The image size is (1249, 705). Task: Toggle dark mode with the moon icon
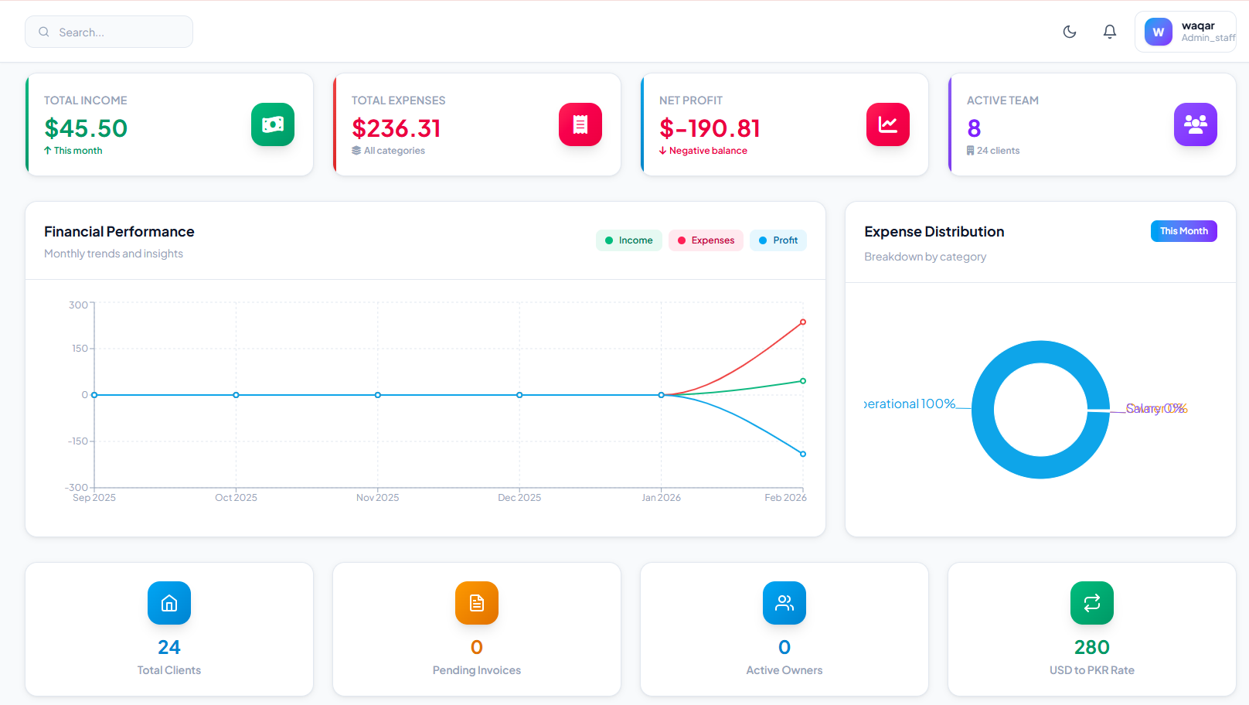(1070, 32)
